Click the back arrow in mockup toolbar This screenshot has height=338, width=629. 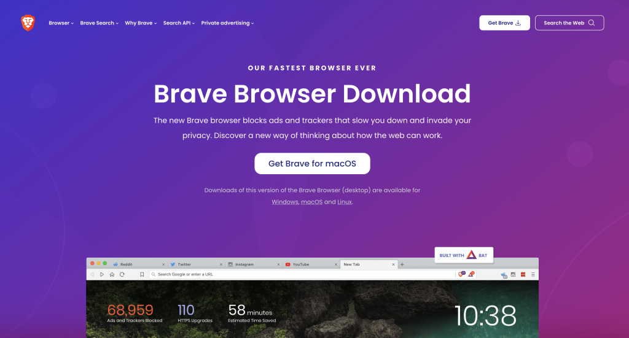[x=92, y=274]
